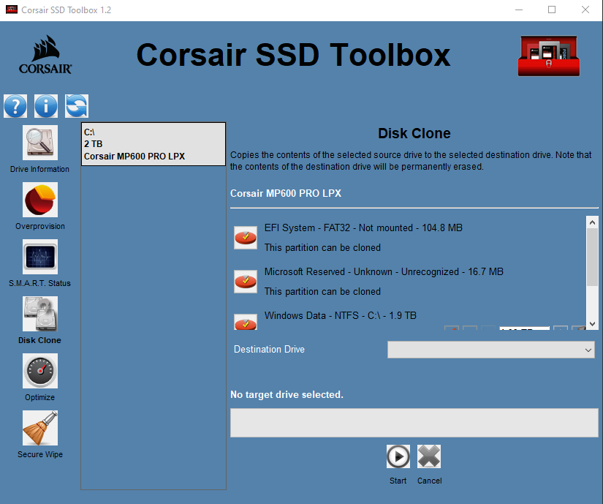The width and height of the screenshot is (603, 504).
Task: Toggle Windows Data partition checkmark
Action: pos(246,322)
